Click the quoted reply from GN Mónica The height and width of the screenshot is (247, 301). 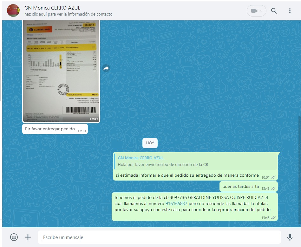click(195, 161)
